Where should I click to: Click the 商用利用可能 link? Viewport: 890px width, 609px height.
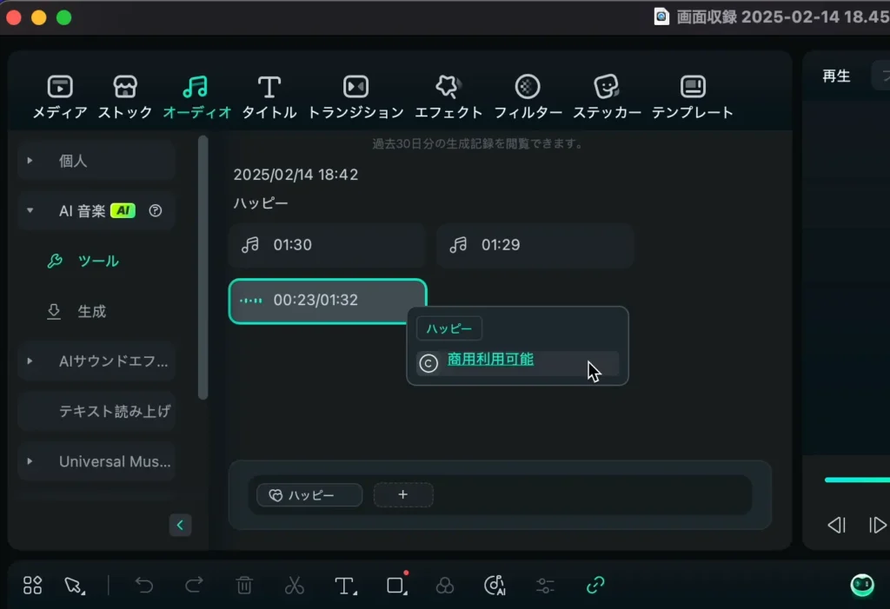click(490, 360)
